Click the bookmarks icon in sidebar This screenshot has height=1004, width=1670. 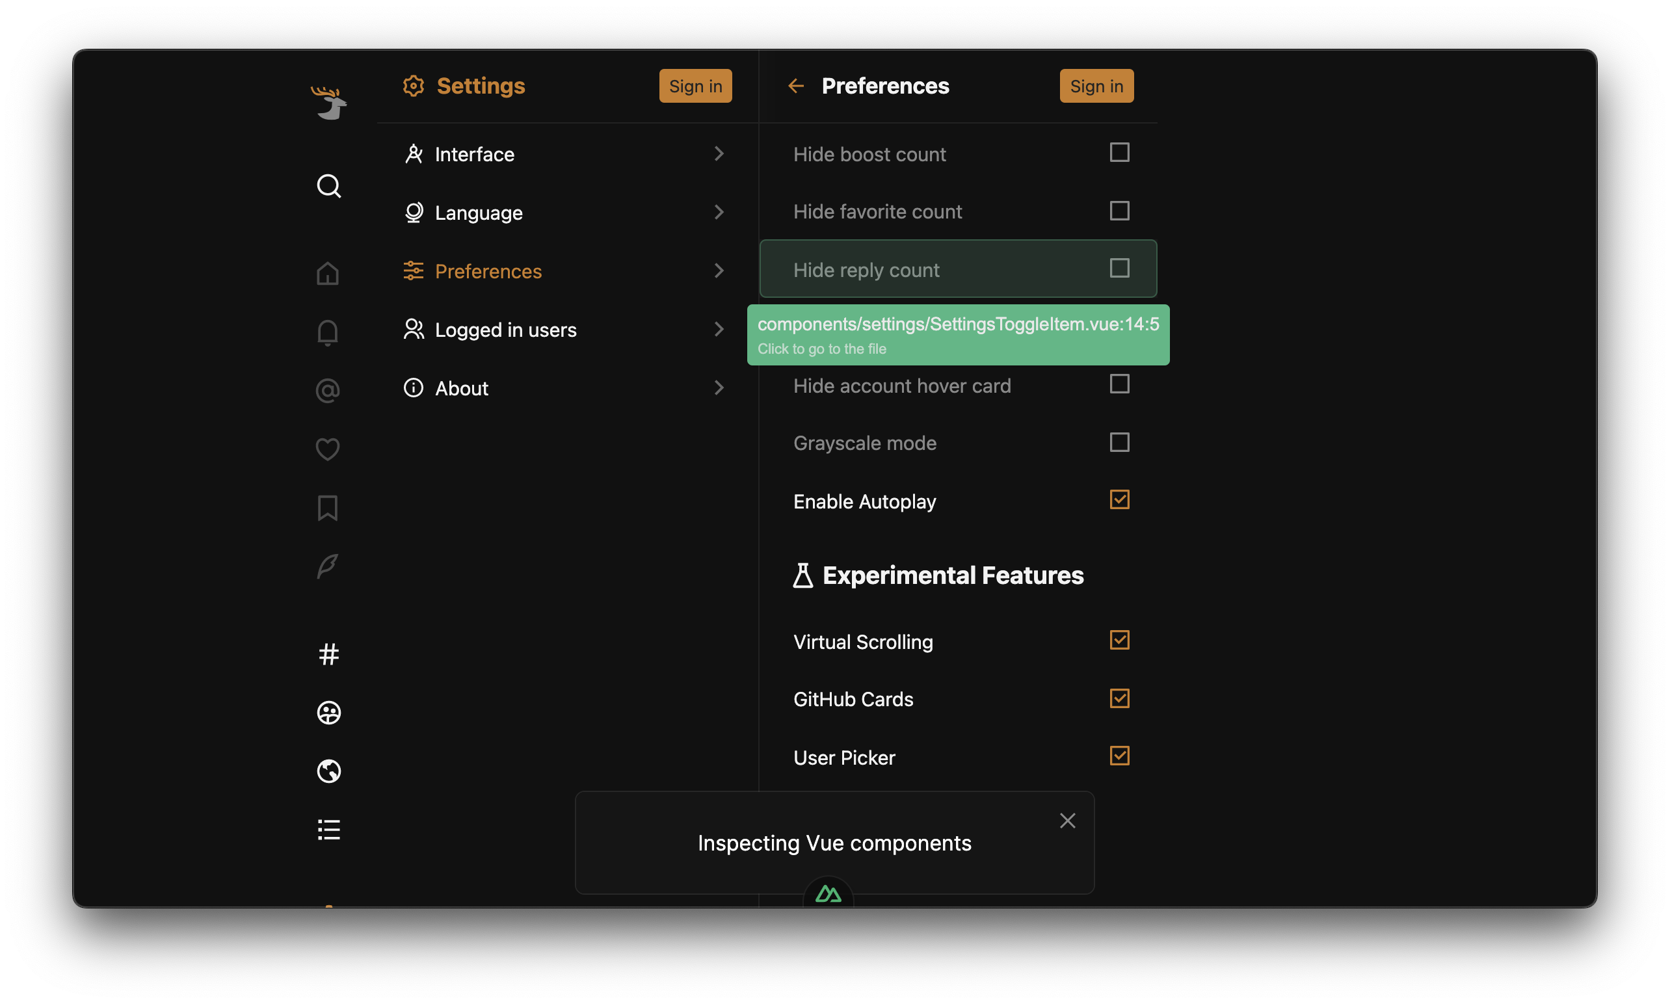(x=328, y=507)
